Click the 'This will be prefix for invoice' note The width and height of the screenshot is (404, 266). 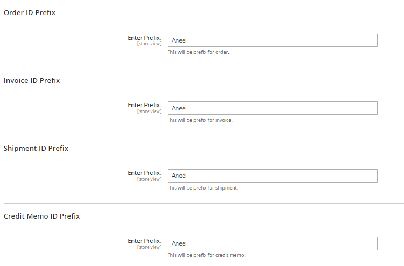tap(200, 120)
